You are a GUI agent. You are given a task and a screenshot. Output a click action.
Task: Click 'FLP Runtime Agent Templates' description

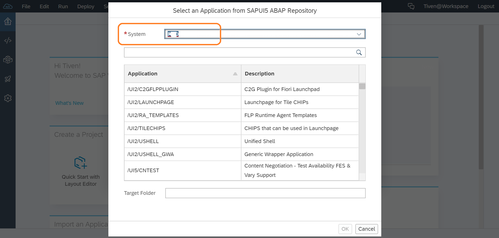(x=280, y=115)
